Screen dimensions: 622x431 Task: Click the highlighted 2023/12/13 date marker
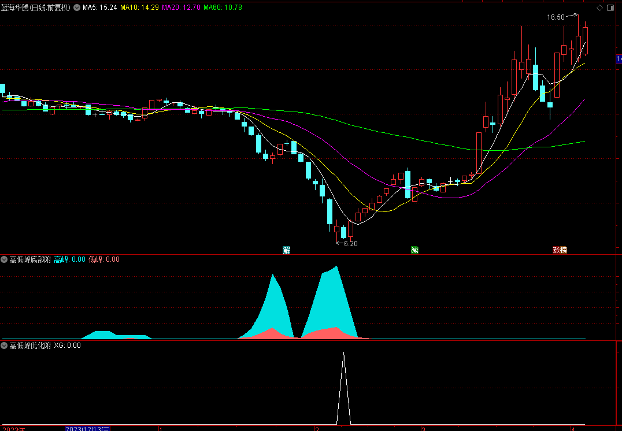[87, 429]
